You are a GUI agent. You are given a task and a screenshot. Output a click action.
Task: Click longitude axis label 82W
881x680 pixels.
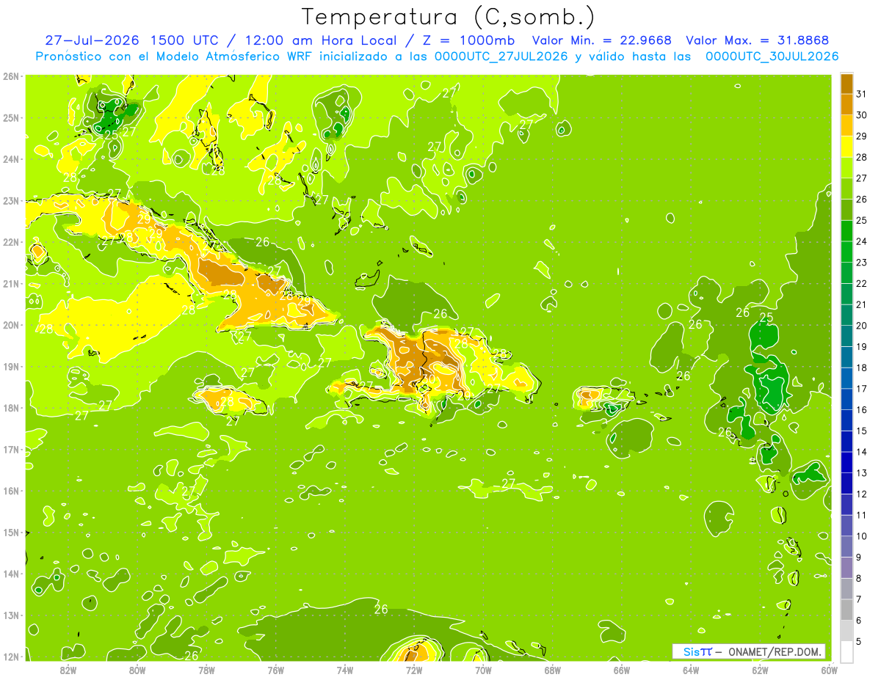click(68, 670)
